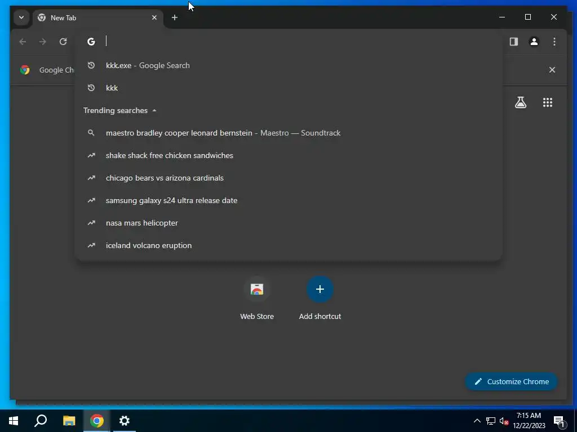This screenshot has width=577, height=432.
Task: Select the kkk.exe Google Search suggestion
Action: pyautogui.click(x=288, y=65)
